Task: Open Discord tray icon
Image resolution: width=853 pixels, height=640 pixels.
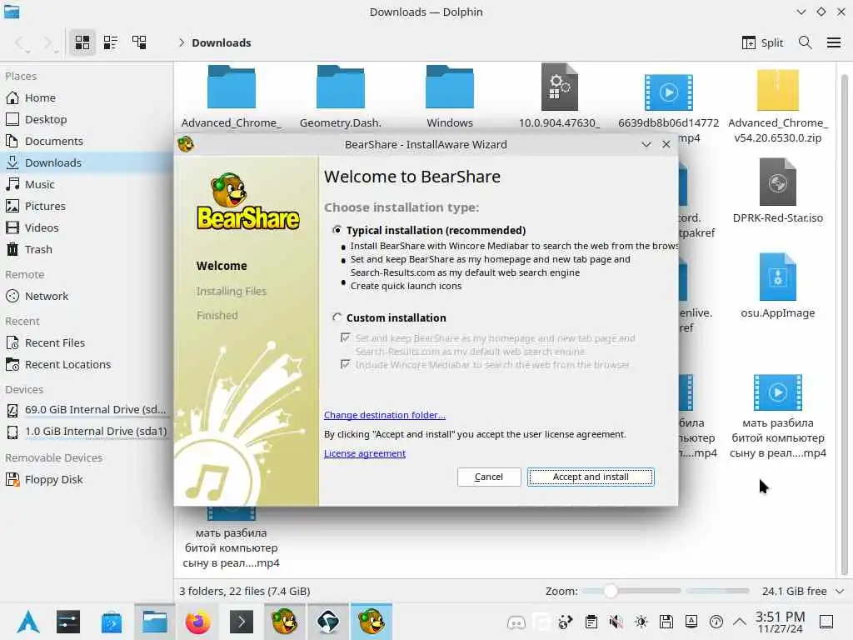Action: 516,622
